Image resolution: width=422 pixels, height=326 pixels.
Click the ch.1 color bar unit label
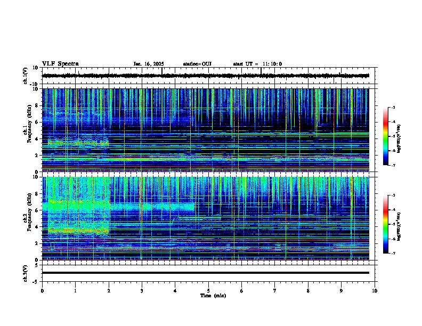click(x=399, y=139)
